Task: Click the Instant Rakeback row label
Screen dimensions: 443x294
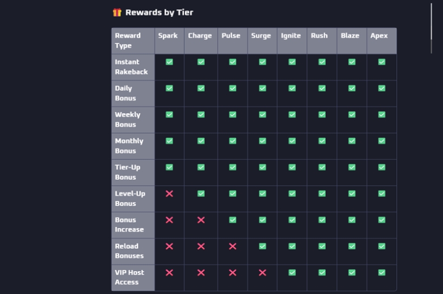Action: point(131,67)
